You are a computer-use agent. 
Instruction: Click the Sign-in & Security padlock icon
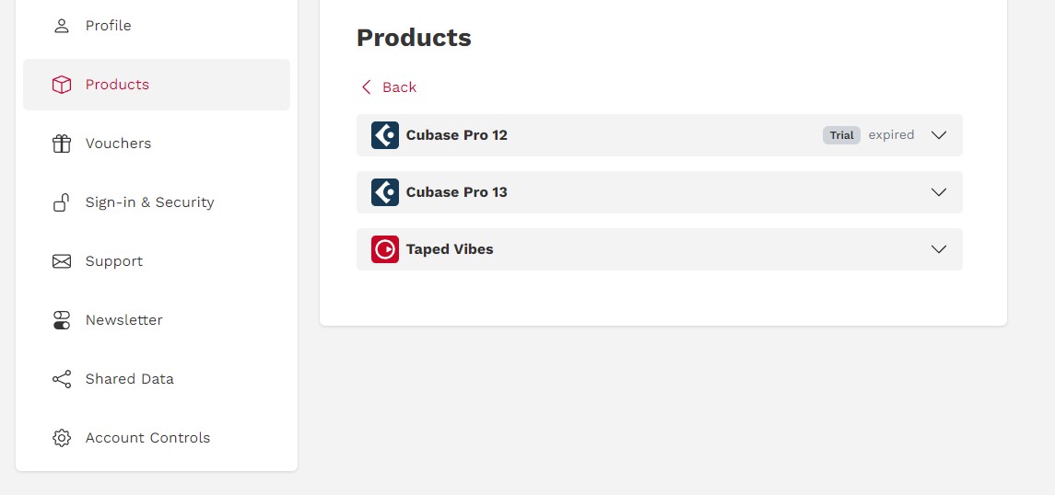point(62,202)
